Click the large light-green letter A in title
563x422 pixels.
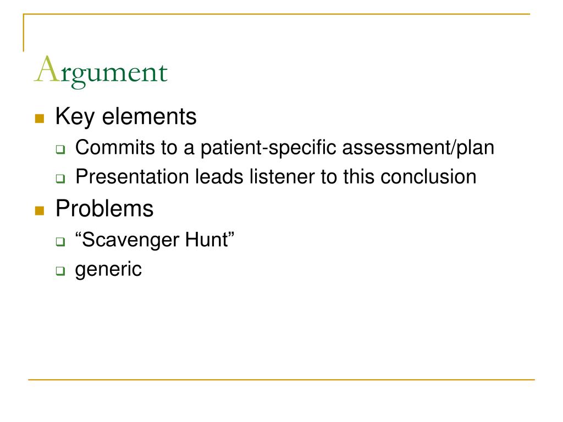click(47, 69)
